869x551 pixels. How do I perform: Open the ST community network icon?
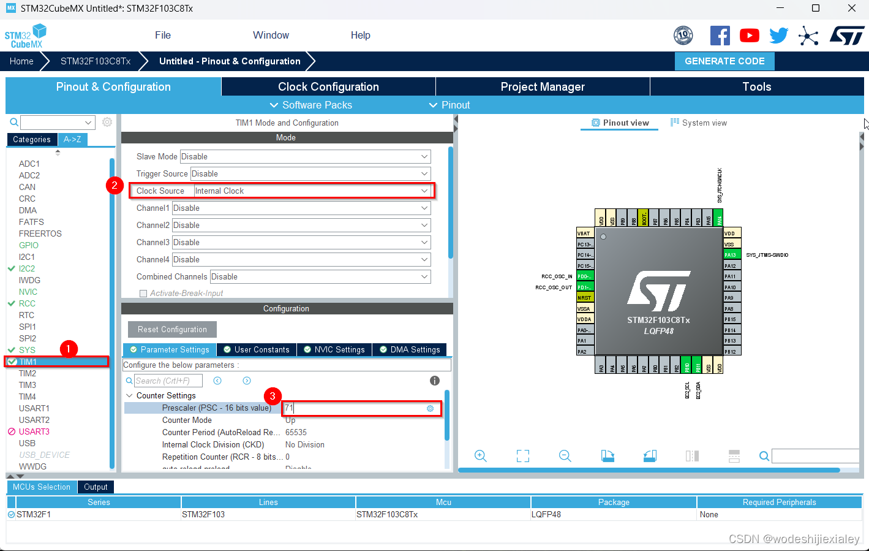808,36
